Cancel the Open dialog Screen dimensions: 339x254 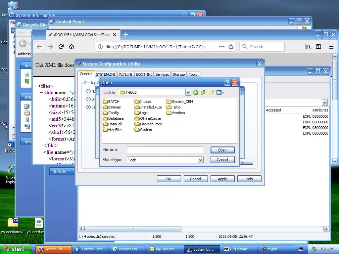222,160
